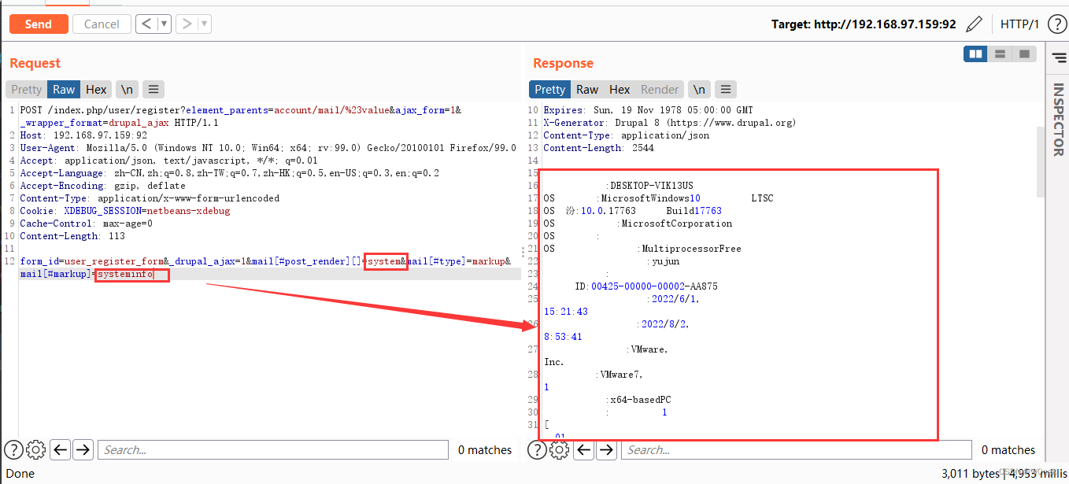1069x484 pixels.
Task: Choose stacked horizontal layout view
Action: click(x=1000, y=54)
